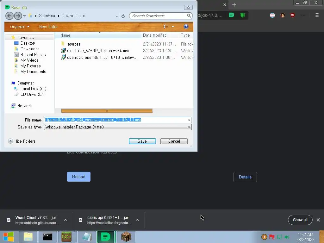Close the current browser tab

[x=225, y=5]
